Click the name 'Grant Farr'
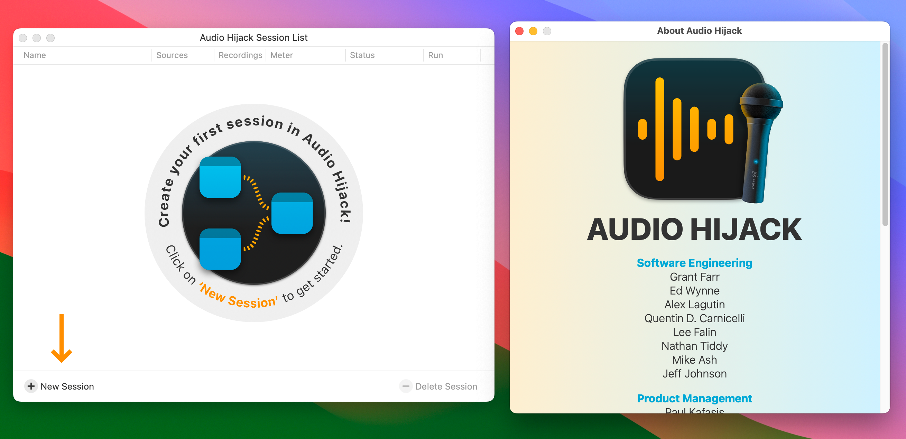 click(694, 277)
